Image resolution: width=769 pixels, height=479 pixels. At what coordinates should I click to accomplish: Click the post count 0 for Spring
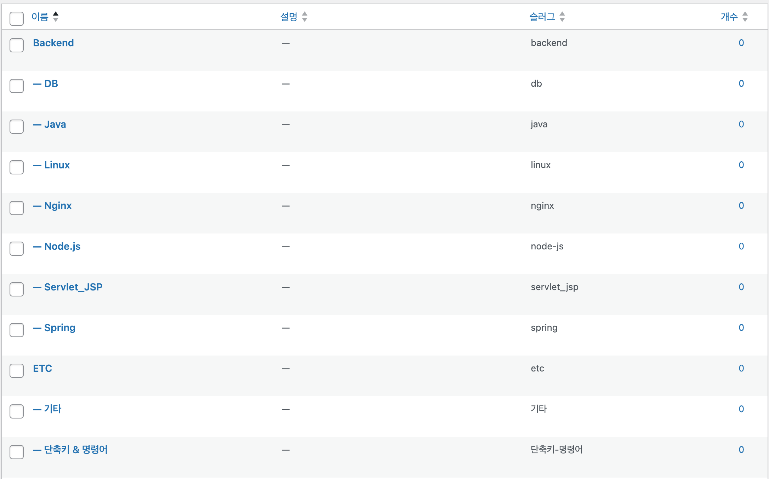[x=741, y=328]
